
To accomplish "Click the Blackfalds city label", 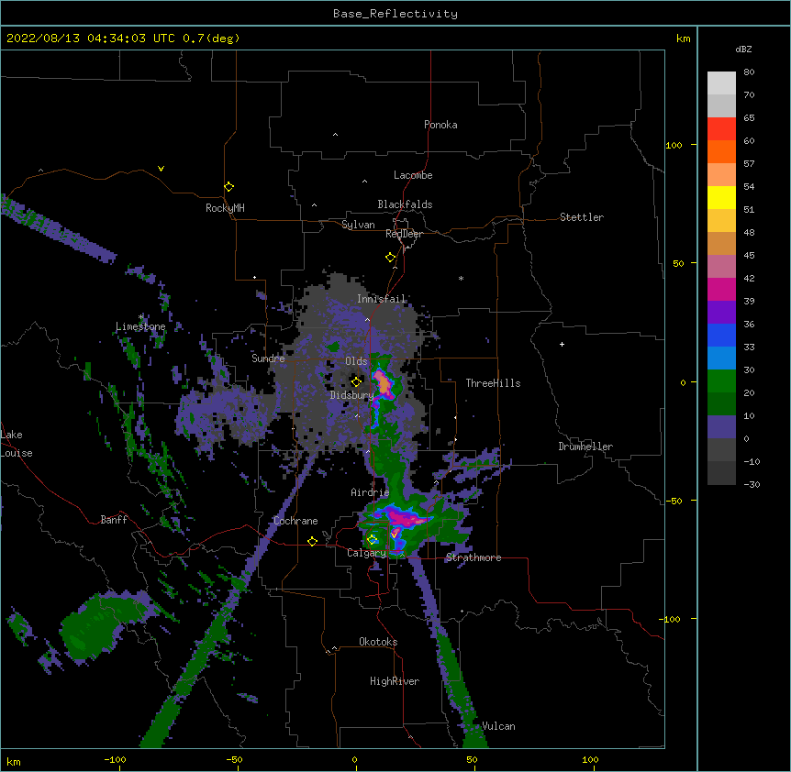I will (x=405, y=204).
